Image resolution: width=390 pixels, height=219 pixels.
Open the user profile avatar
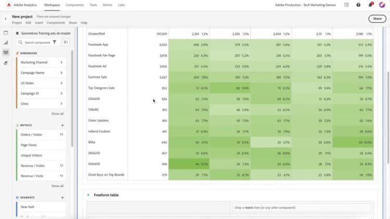[x=382, y=5]
